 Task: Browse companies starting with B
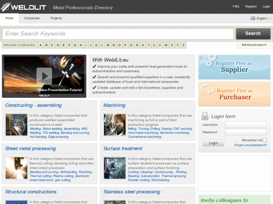click(46, 45)
